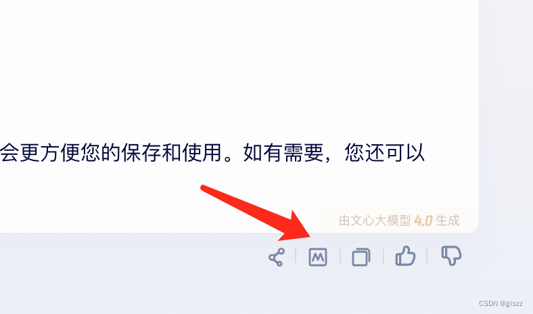This screenshot has height=314, width=533.
Task: Click the @giszz author name in watermark
Action: [511, 303]
